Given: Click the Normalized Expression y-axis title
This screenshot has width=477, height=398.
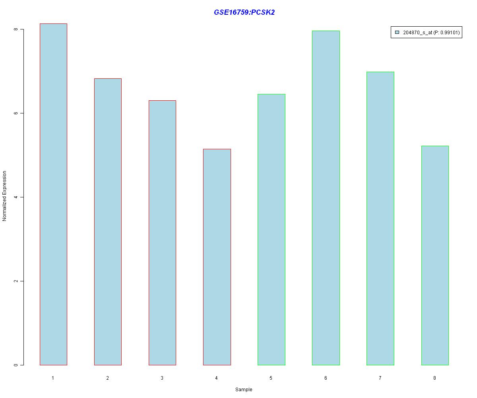Looking at the screenshot, I should [5, 196].
